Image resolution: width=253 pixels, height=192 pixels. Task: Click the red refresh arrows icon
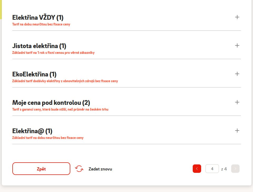(x=79, y=169)
